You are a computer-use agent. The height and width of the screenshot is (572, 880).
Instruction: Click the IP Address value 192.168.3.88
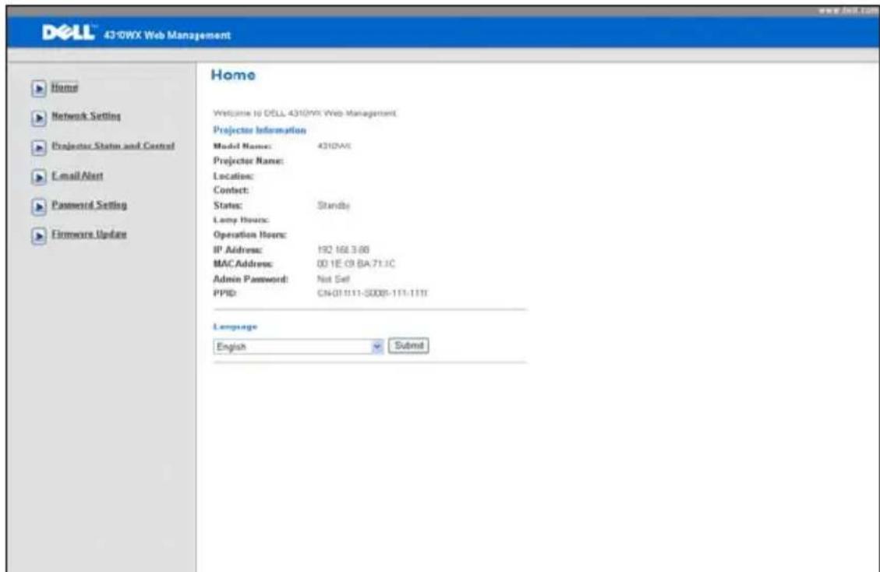pyautogui.click(x=344, y=250)
